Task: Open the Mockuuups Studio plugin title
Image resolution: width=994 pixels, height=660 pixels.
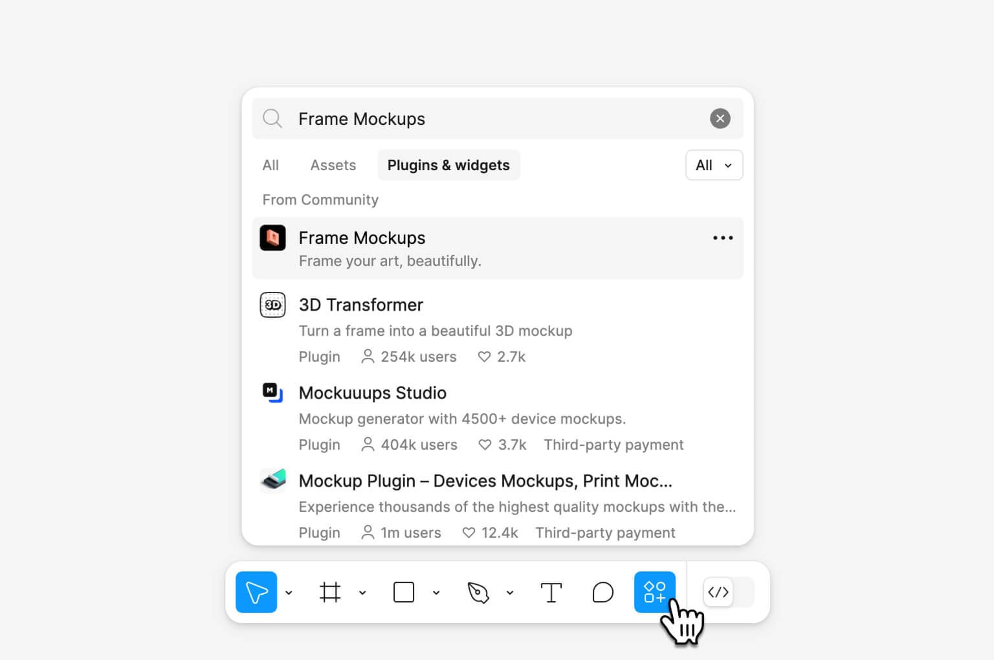Action: pyautogui.click(x=373, y=393)
